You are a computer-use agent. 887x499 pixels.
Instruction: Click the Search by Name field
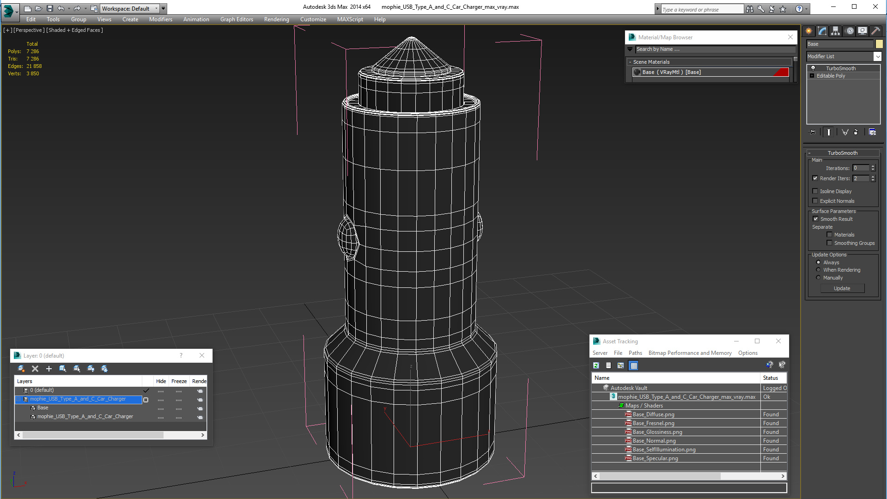715,49
